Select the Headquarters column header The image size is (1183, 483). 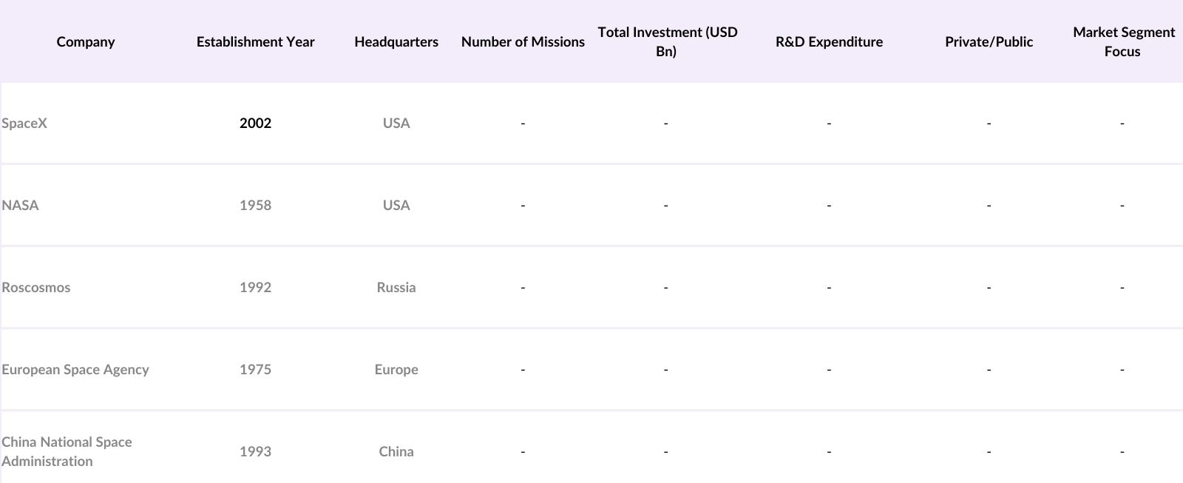396,42
